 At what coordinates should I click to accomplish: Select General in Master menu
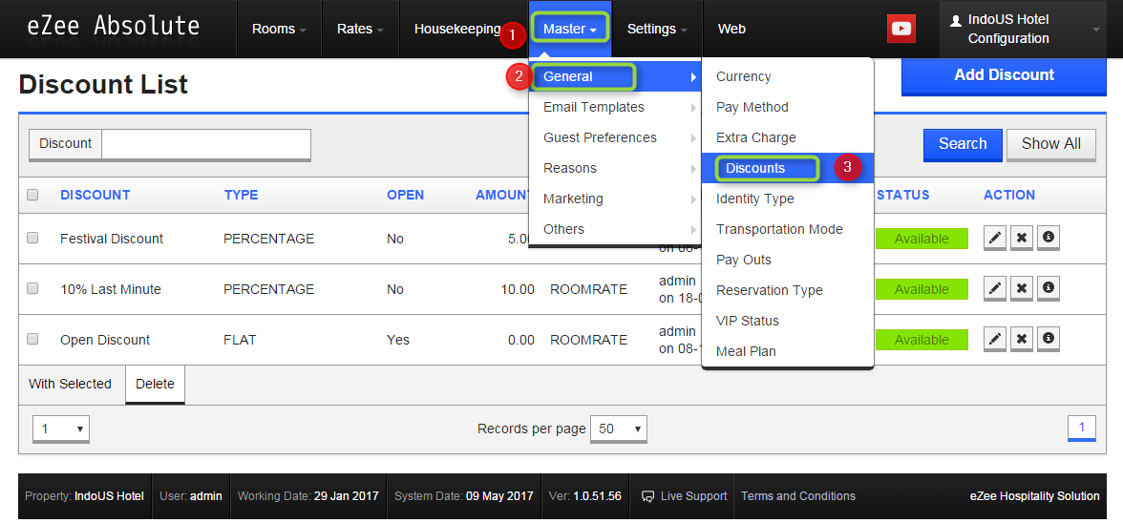[x=615, y=76]
